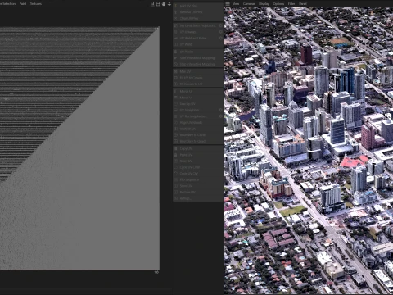Image resolution: width=393 pixels, height=295 pixels.
Task: Open the viewport Cameras menu
Action: [249, 4]
